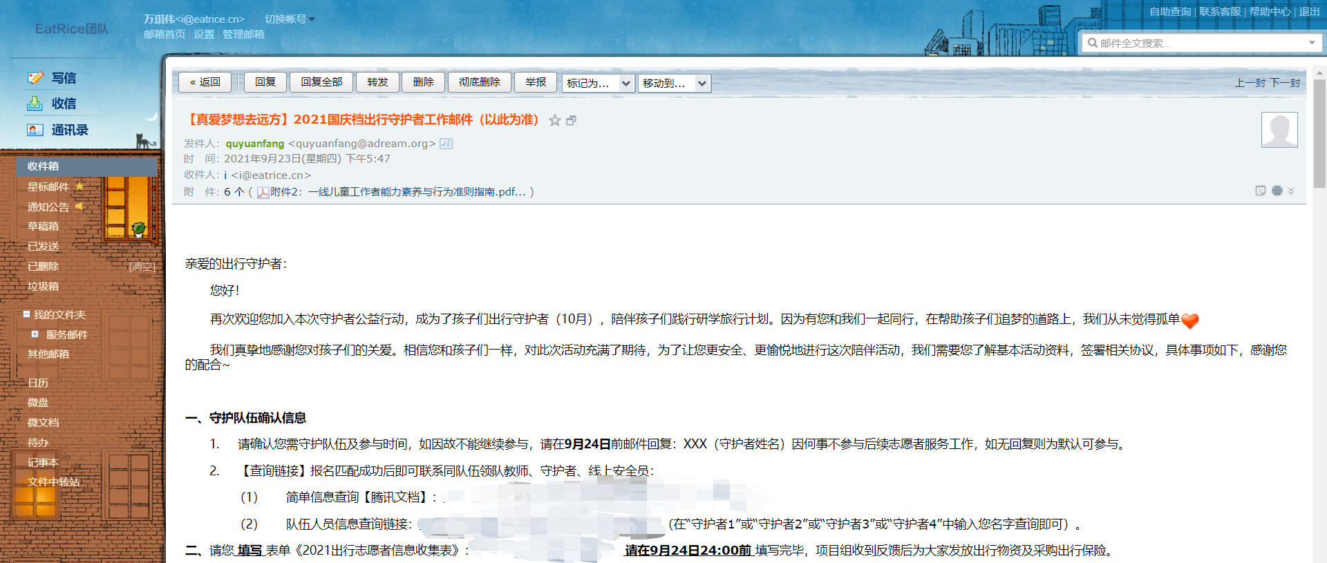The height and width of the screenshot is (563, 1327).
Task: Go to 已发送 folder
Action: tap(43, 247)
